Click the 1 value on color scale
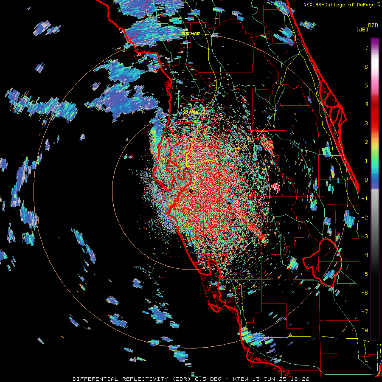This screenshot has width=382, height=382. [366, 161]
